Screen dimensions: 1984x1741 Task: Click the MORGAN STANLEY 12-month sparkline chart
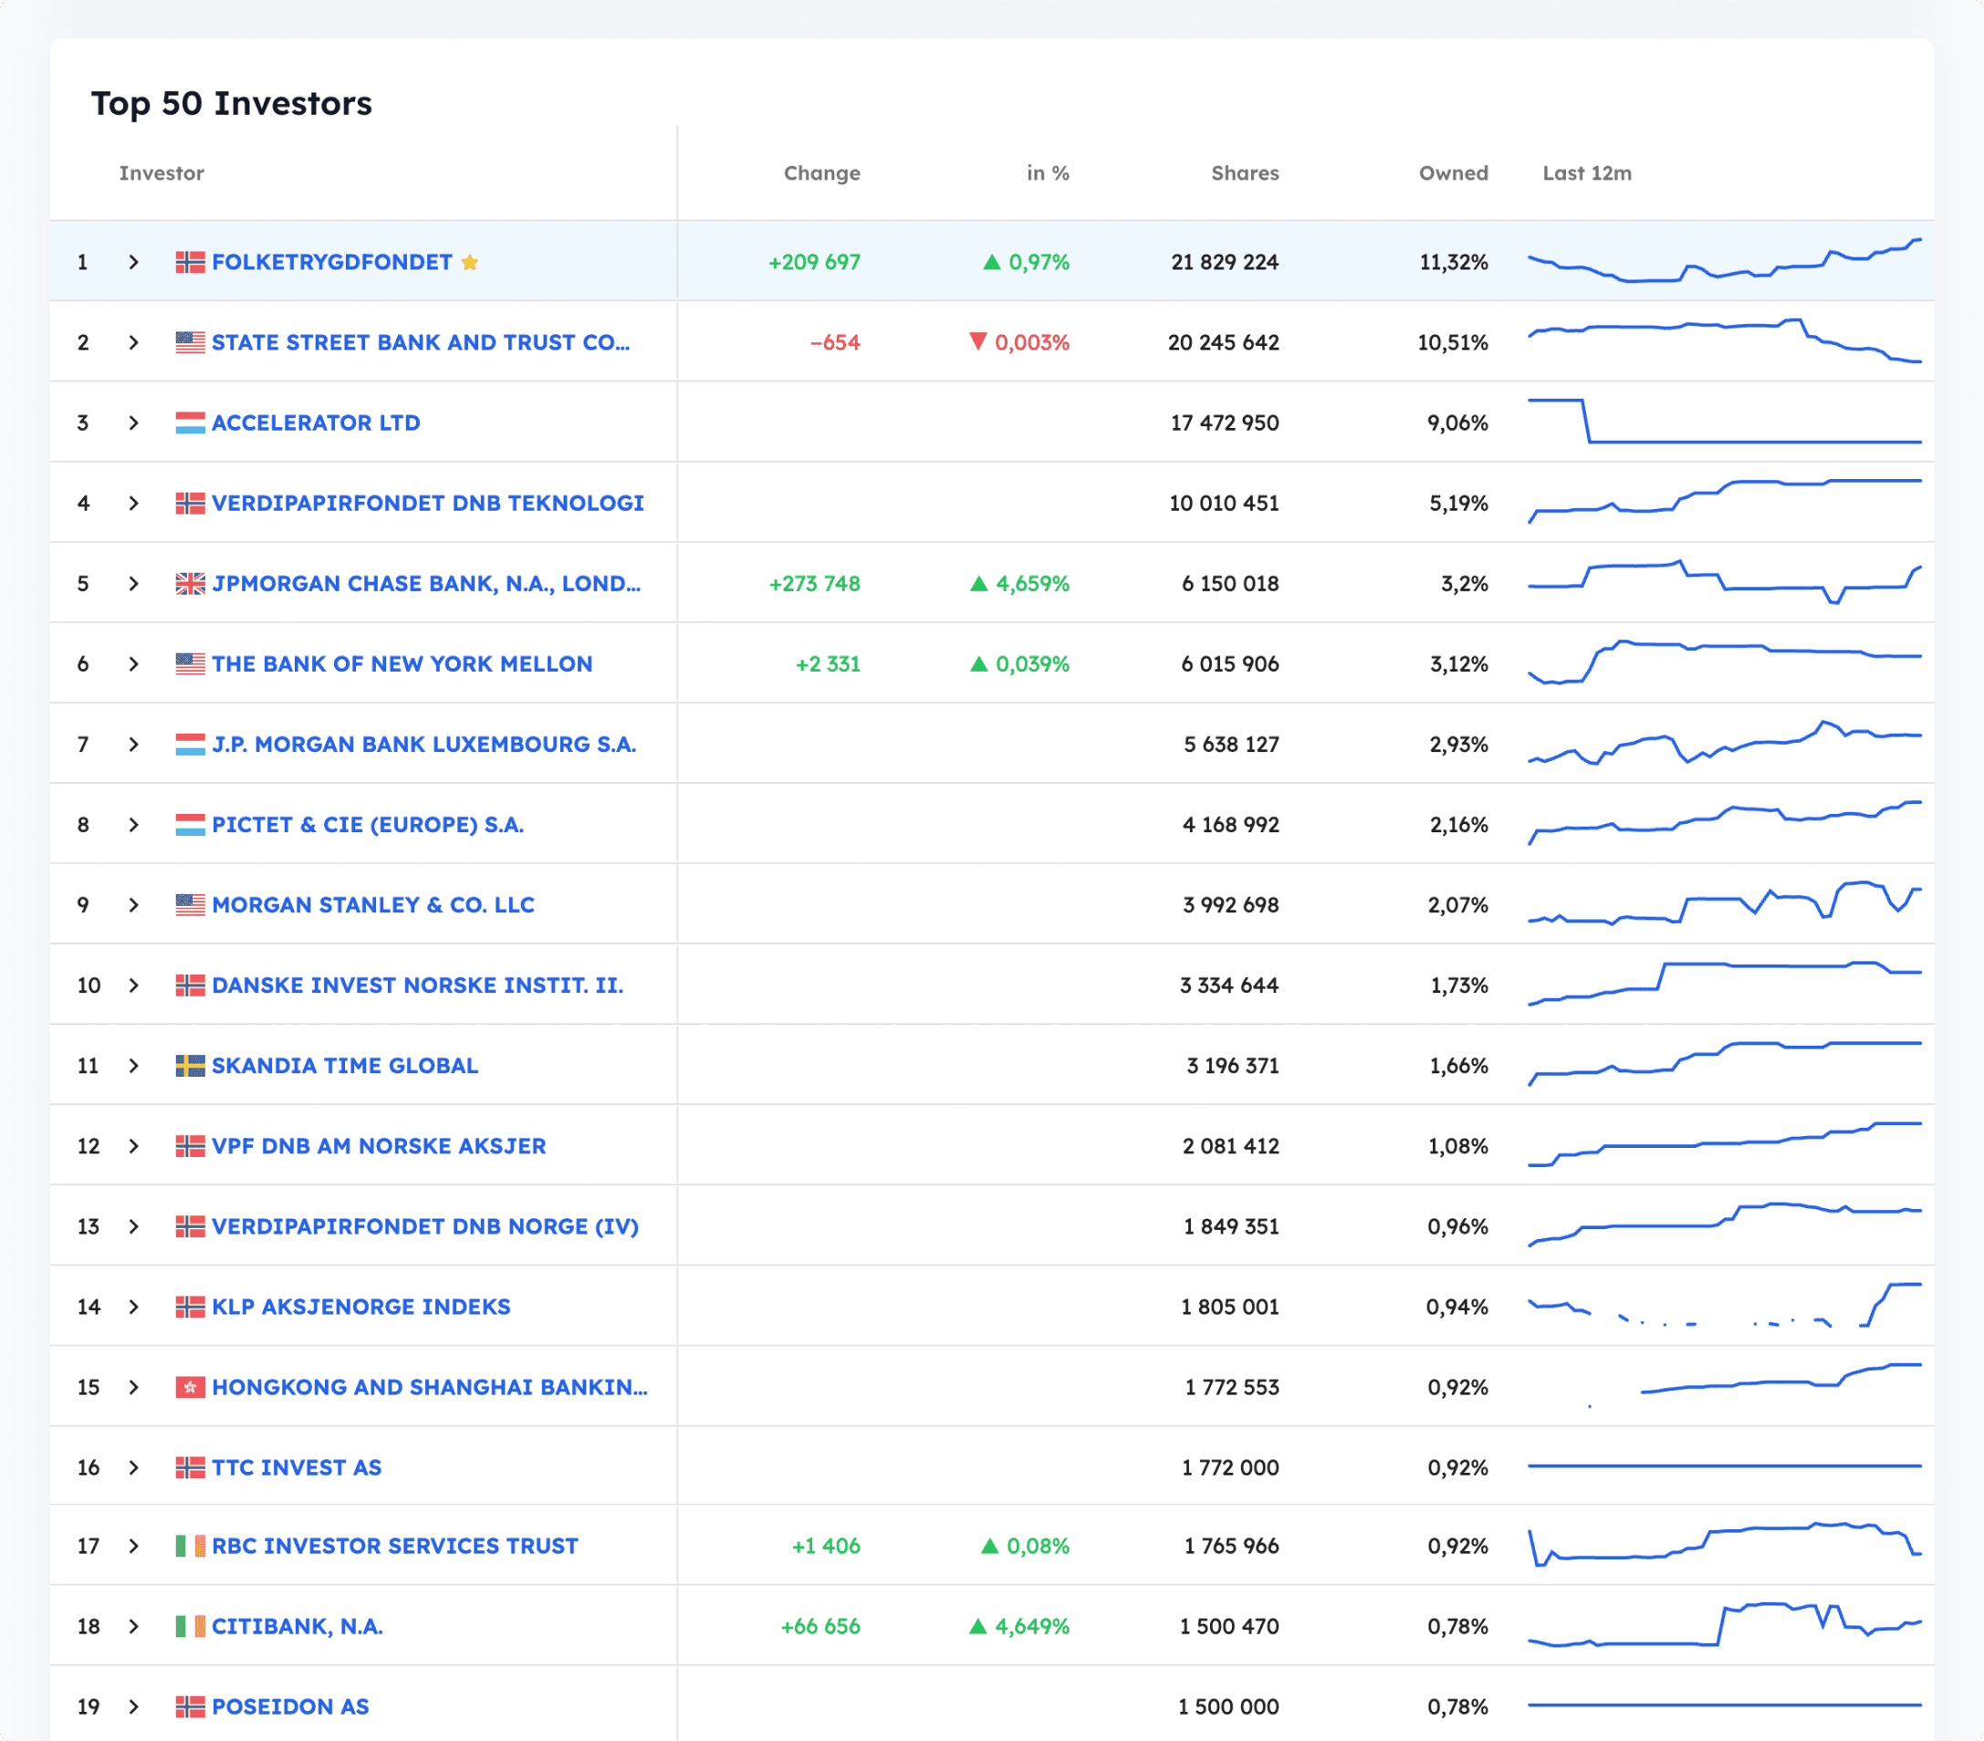pyautogui.click(x=1725, y=903)
